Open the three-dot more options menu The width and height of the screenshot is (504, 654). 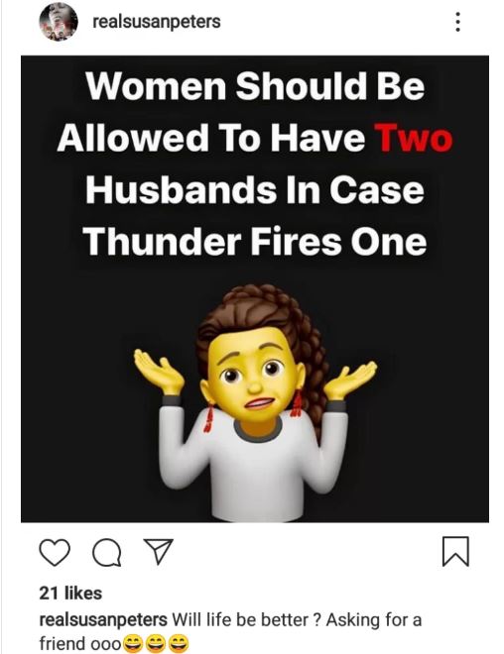click(x=457, y=21)
